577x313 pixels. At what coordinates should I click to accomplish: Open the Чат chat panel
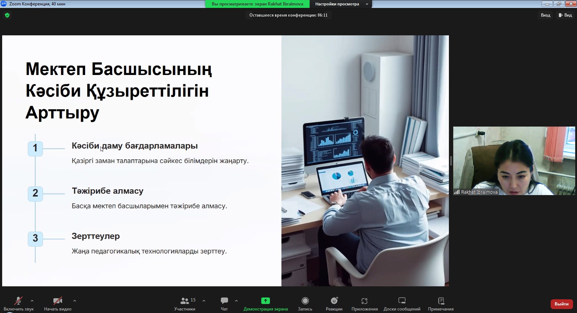point(224,304)
